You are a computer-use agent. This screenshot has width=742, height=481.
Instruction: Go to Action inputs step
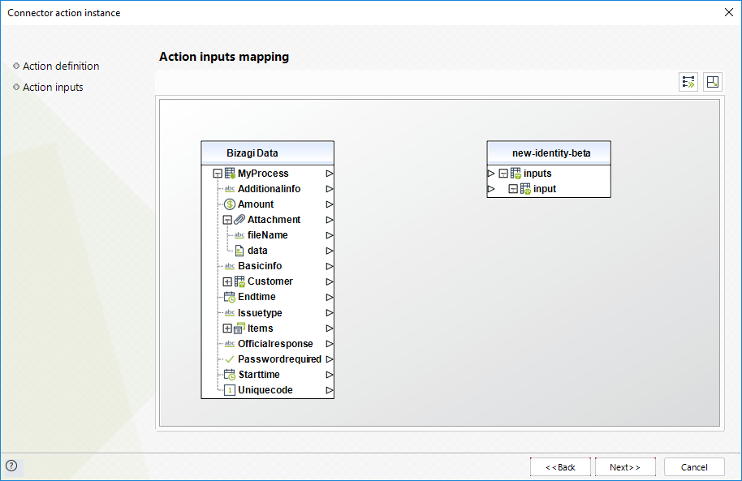pos(53,88)
